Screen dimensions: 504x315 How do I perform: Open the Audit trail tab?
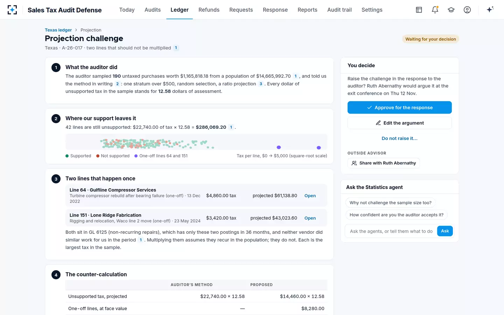pyautogui.click(x=339, y=10)
